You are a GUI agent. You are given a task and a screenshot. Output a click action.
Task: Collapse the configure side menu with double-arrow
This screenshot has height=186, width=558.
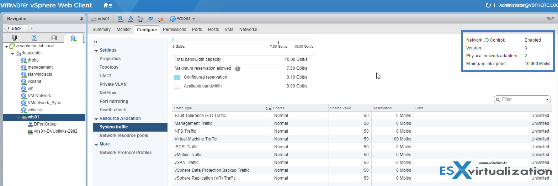click(x=96, y=42)
